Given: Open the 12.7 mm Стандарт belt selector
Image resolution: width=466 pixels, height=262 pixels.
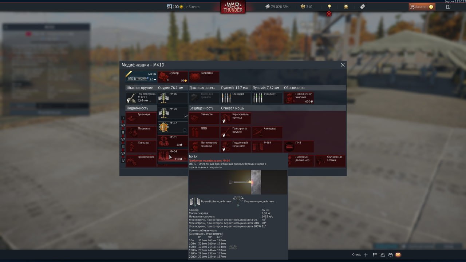Looking at the screenshot, I should coord(236,98).
